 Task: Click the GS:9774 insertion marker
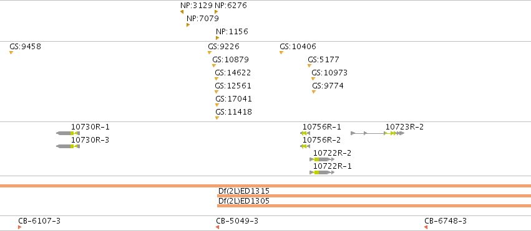314,92
